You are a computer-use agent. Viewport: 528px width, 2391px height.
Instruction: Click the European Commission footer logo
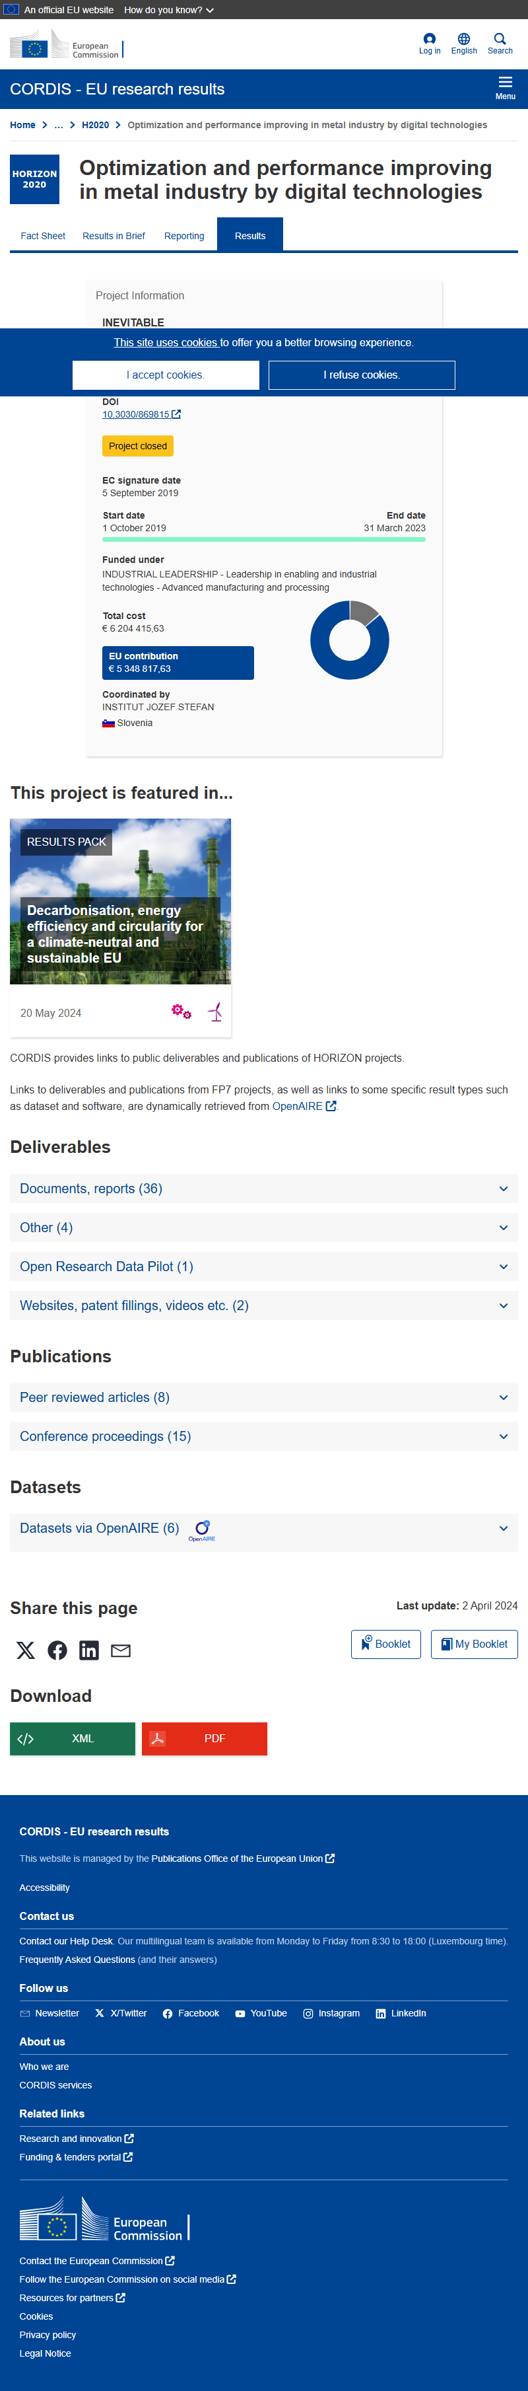tap(104, 2219)
